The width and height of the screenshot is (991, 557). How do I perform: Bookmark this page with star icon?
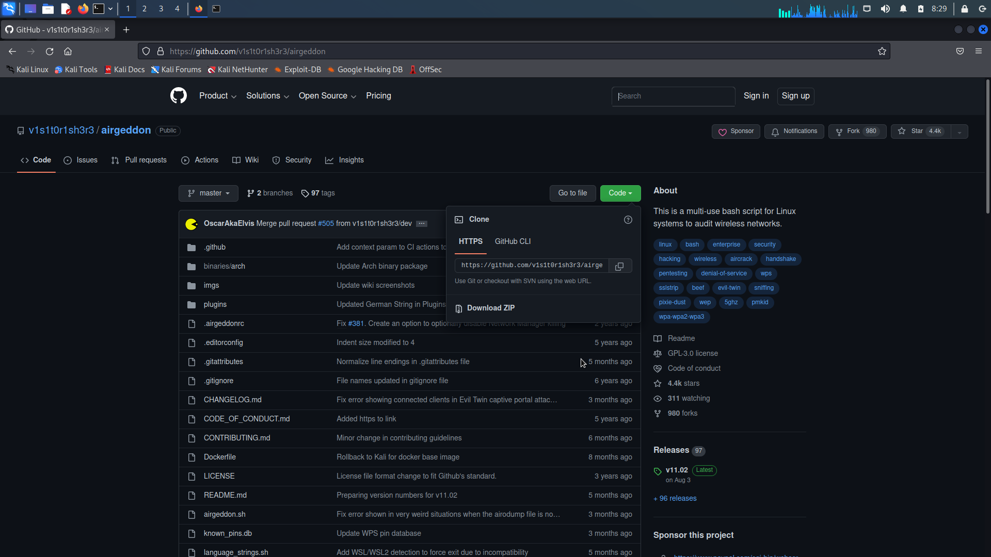click(882, 51)
